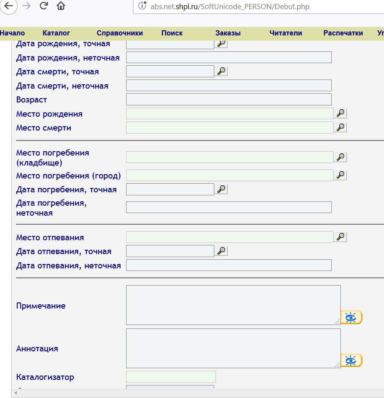
Task: Click the Каталогизатор input field
Action: click(x=171, y=377)
